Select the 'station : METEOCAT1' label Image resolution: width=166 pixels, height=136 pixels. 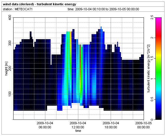[x=18, y=9]
